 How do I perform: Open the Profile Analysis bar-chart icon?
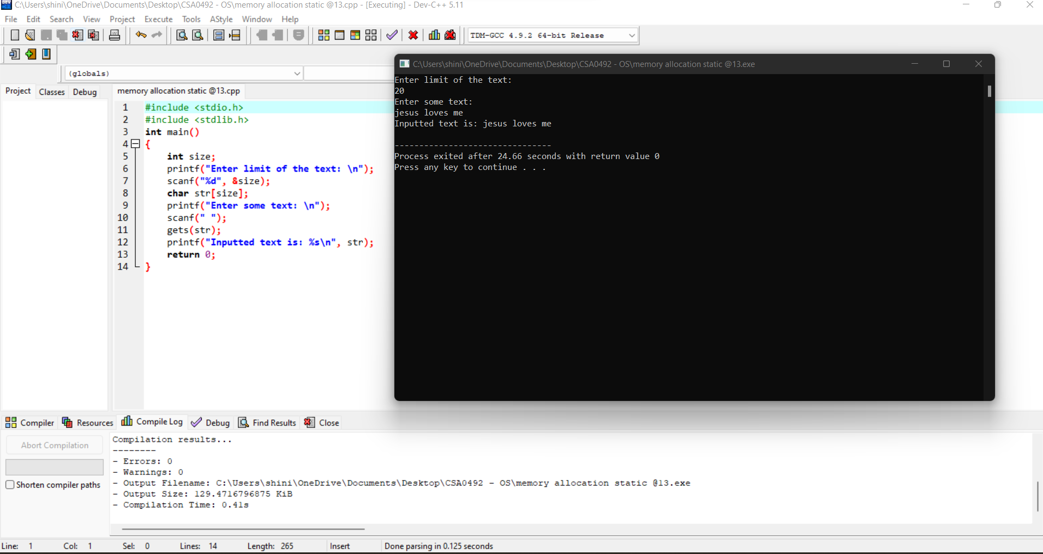click(434, 35)
